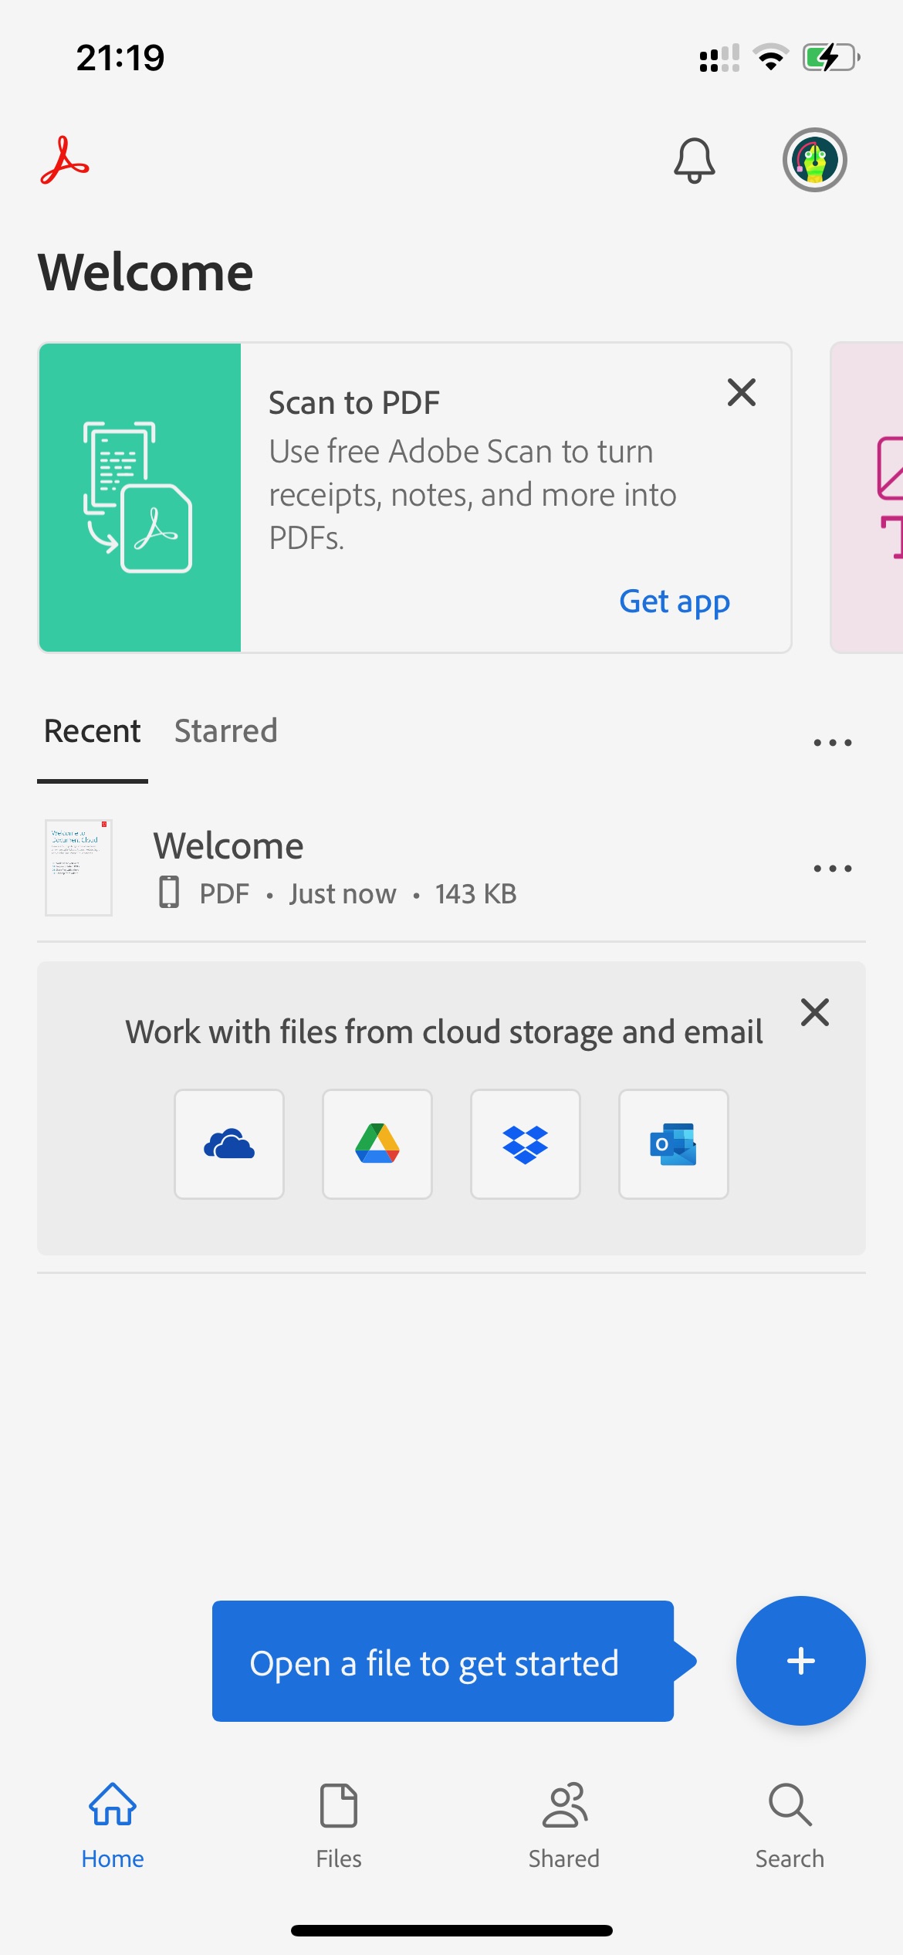The height and width of the screenshot is (1955, 903).
Task: Open the Shared tab
Action: click(564, 1825)
